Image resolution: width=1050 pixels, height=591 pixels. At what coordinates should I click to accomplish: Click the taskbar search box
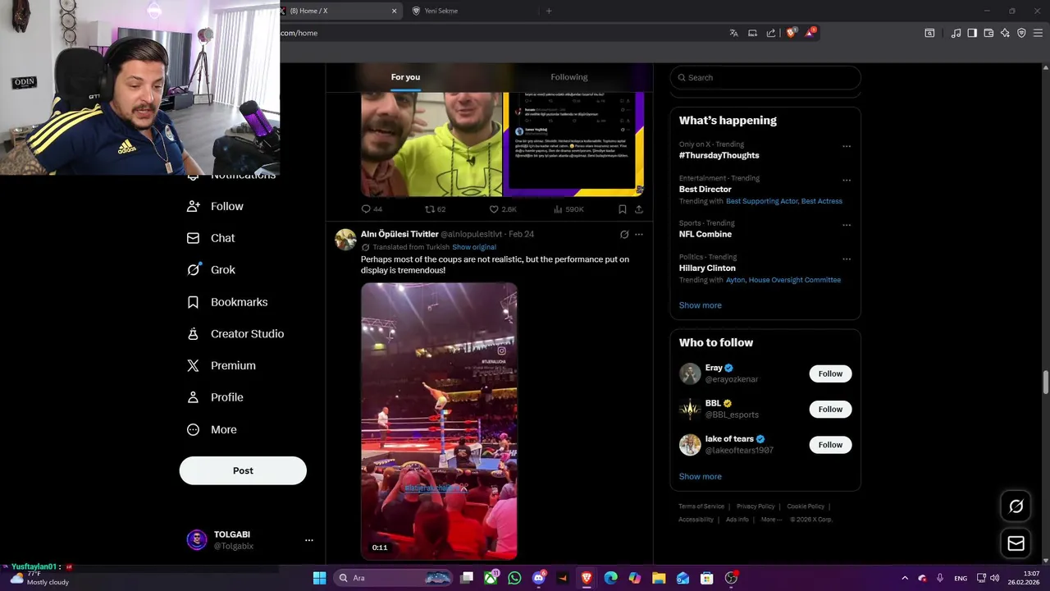393,578
